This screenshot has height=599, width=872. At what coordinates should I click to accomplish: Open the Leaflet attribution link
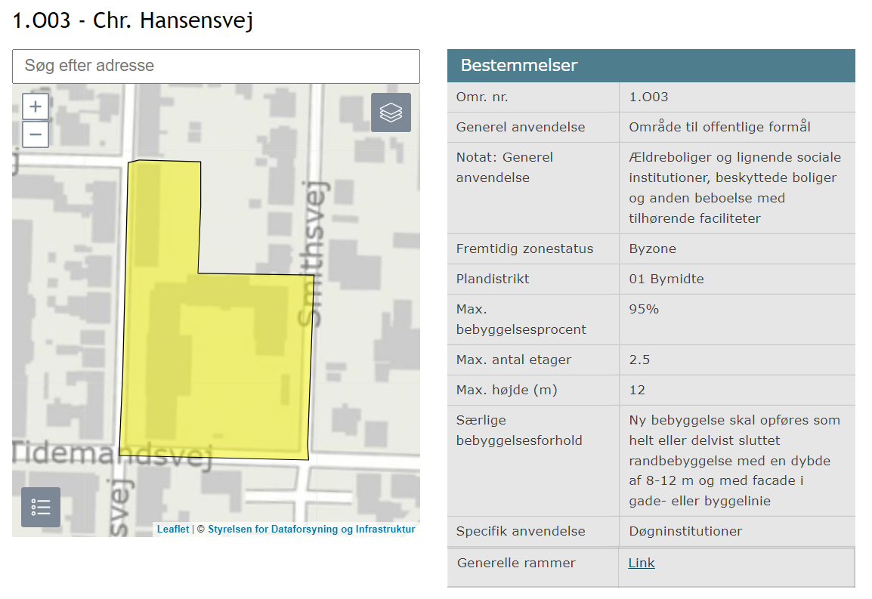click(x=173, y=530)
